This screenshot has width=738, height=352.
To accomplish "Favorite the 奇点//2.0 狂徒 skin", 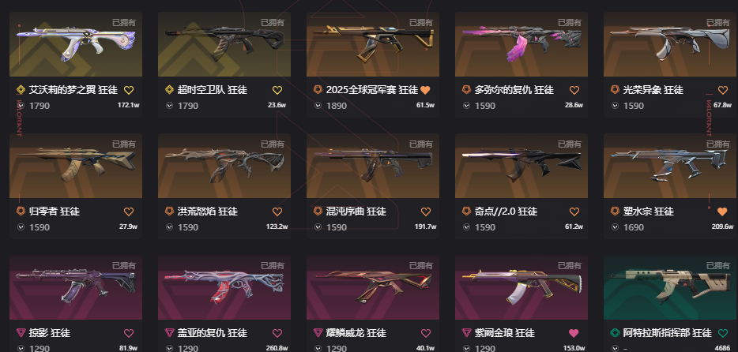I will [574, 212].
